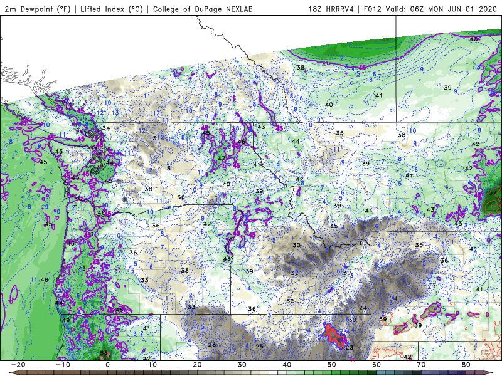Click the dewpoint value 34 on the map
The height and width of the screenshot is (376, 502).
coord(106,128)
